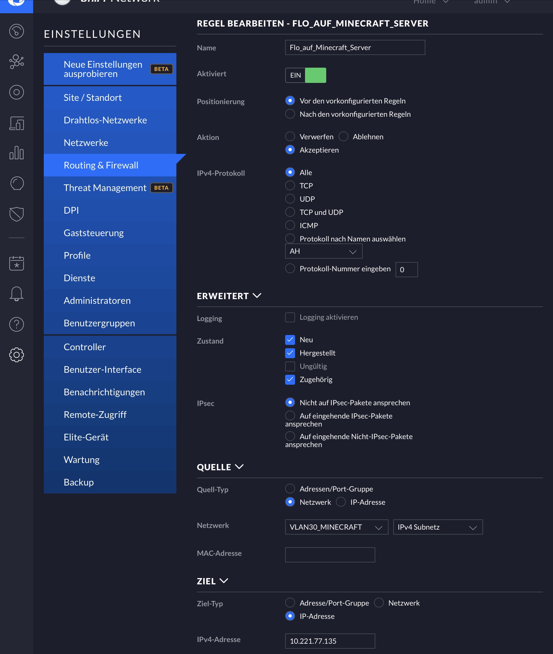Screen dimensions: 553x654
Task: Open 'Drahtlos-Netzwerke' settings
Action: [x=110, y=120]
